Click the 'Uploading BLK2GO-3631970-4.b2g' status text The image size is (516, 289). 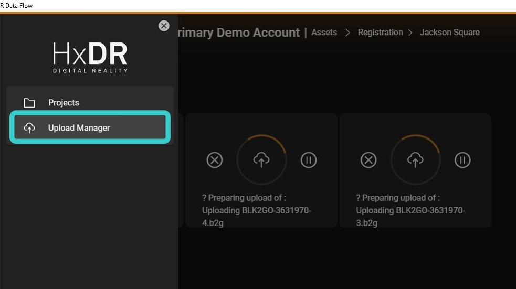point(256,217)
